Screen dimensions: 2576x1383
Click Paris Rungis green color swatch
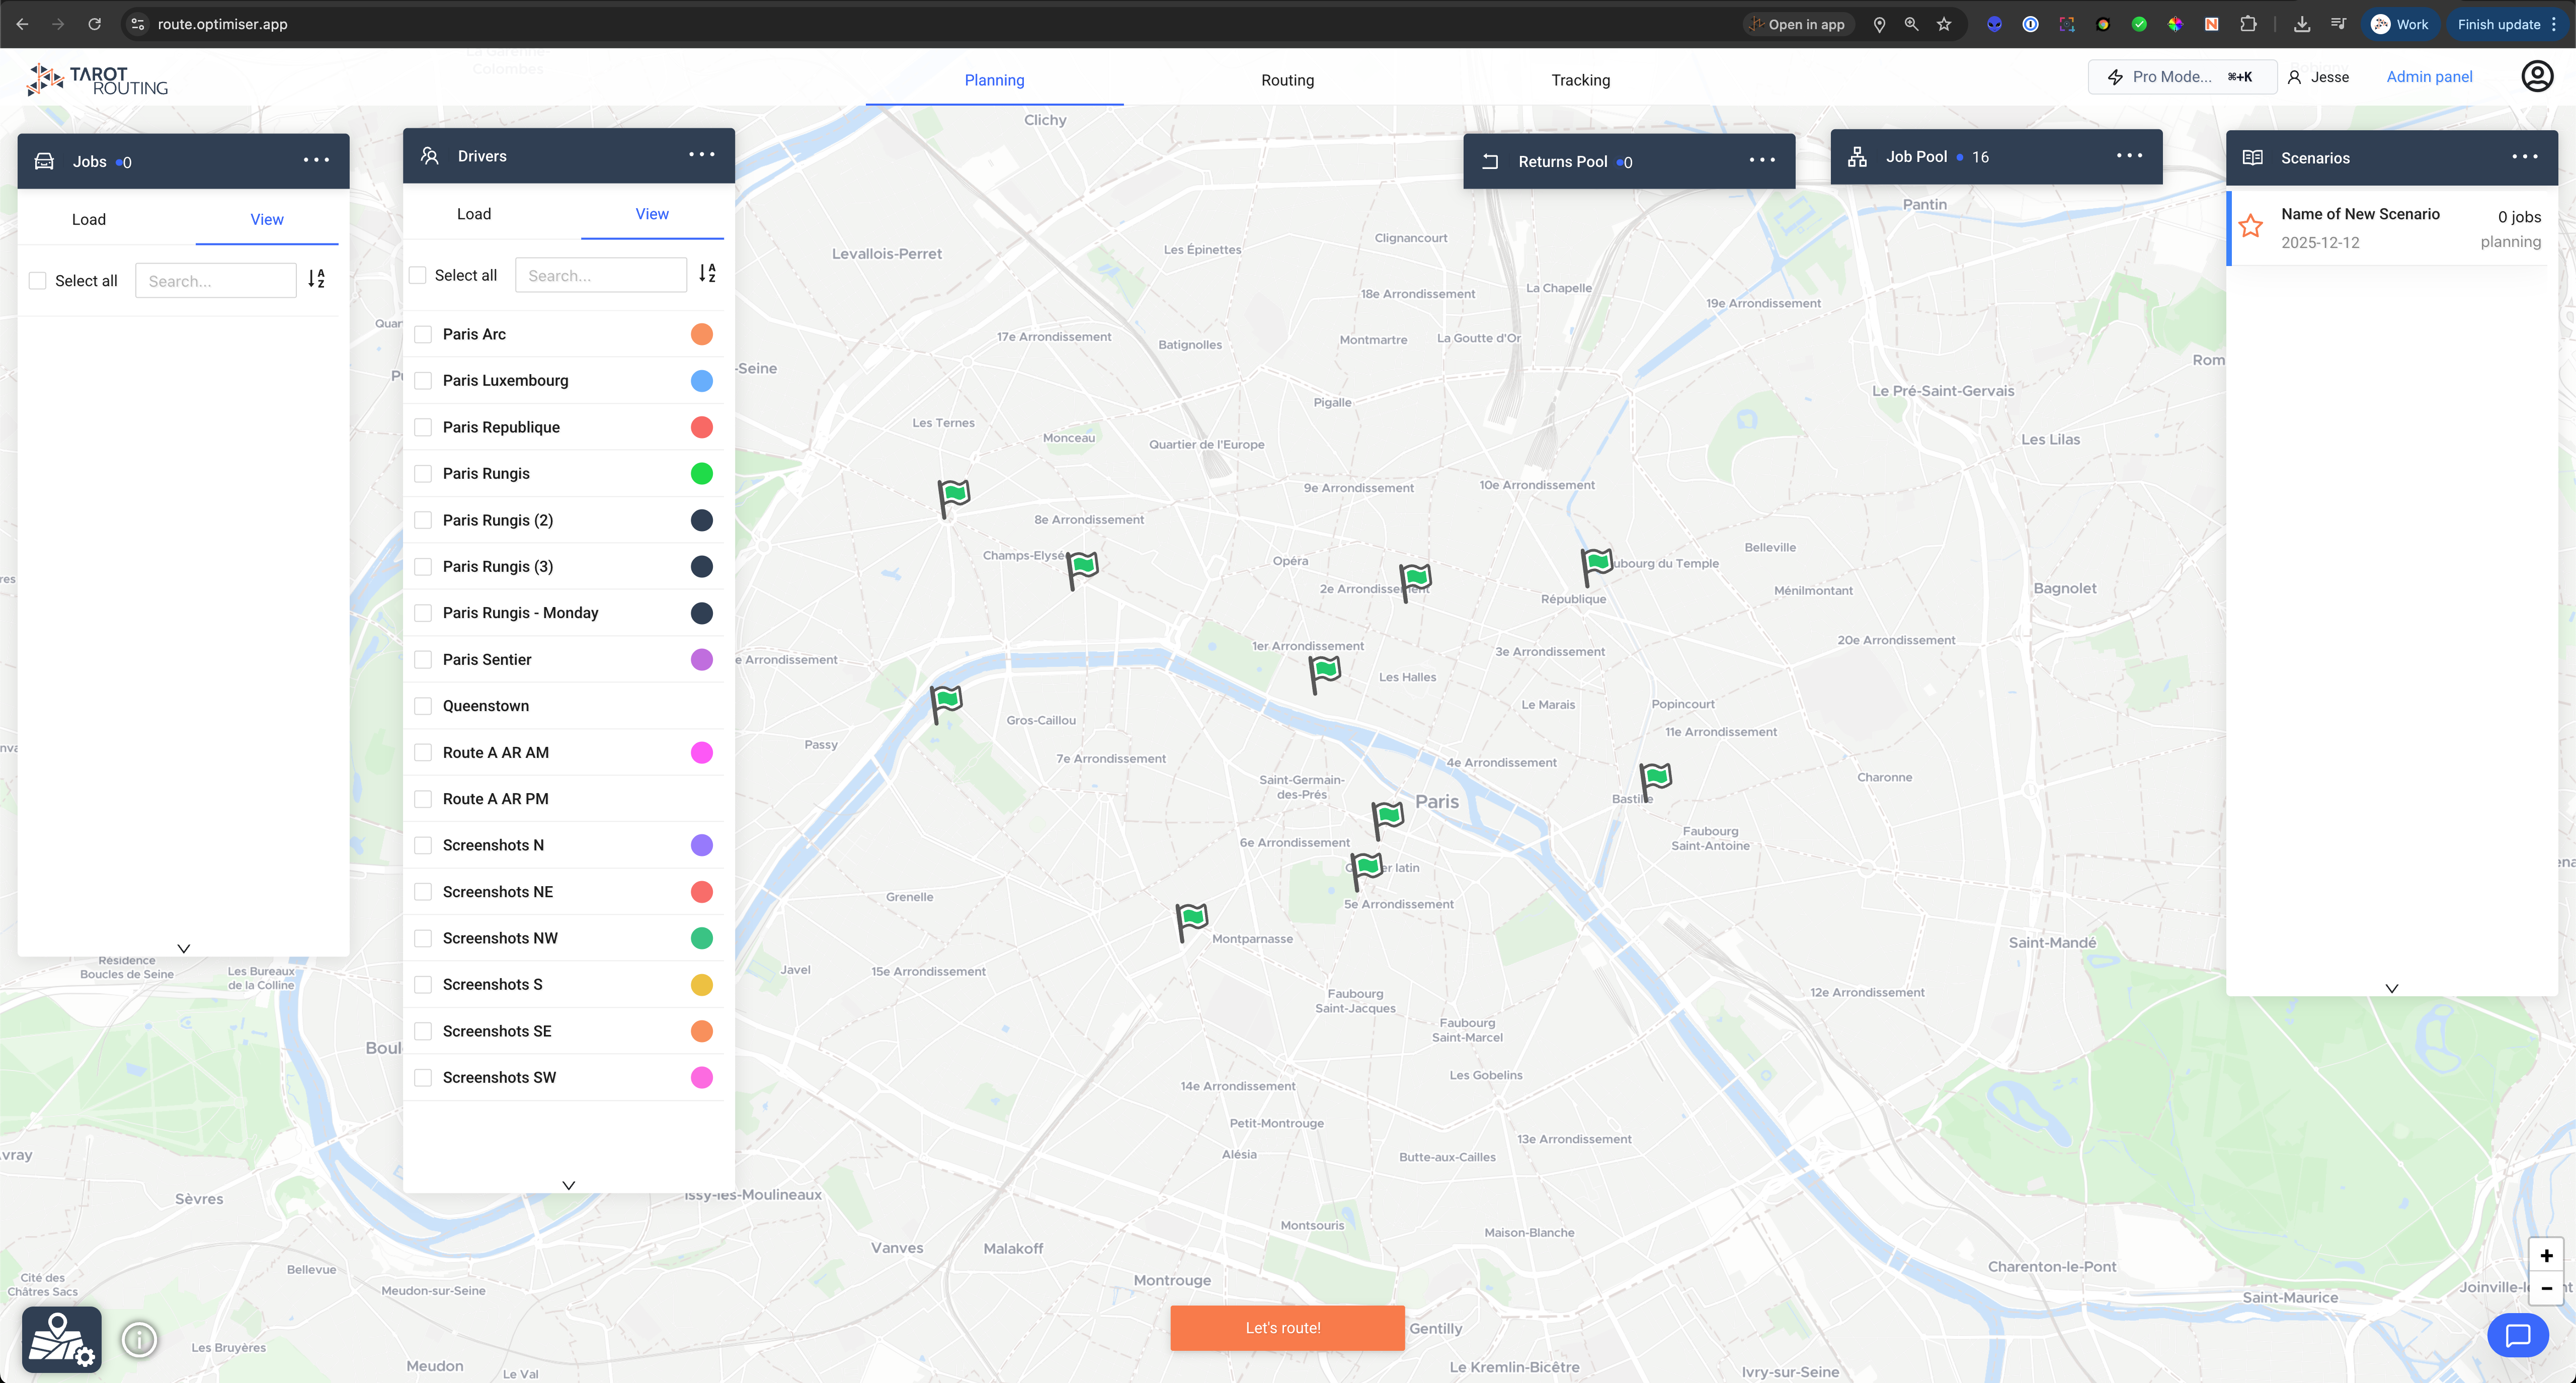(701, 474)
